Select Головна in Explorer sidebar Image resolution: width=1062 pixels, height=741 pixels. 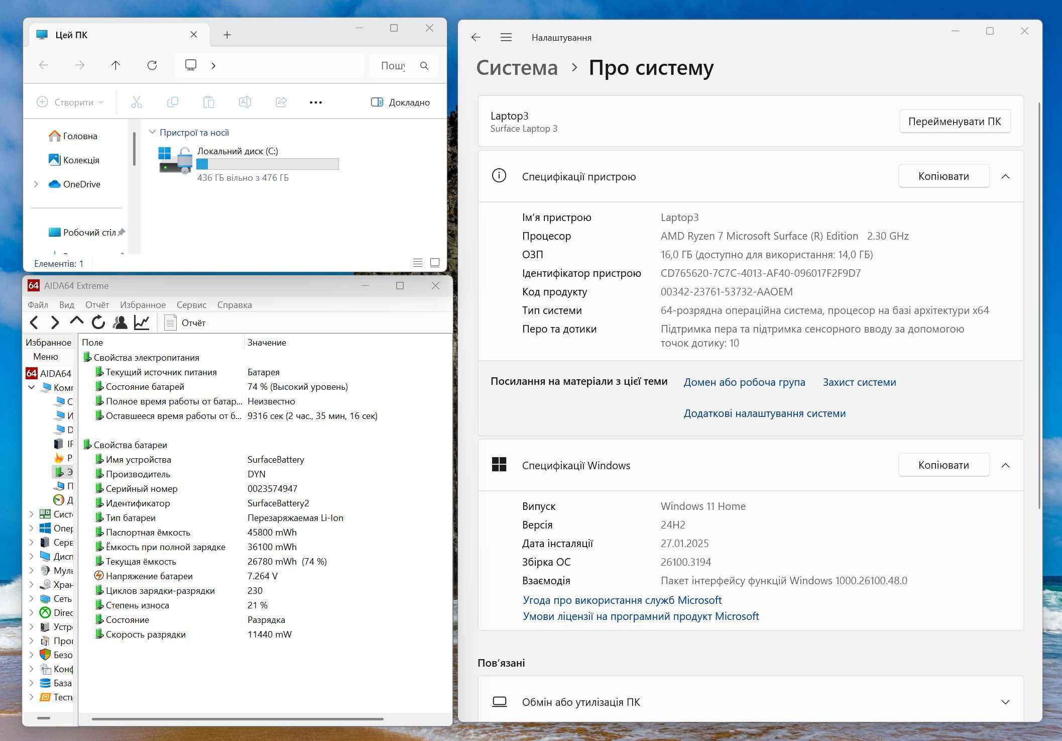[73, 136]
